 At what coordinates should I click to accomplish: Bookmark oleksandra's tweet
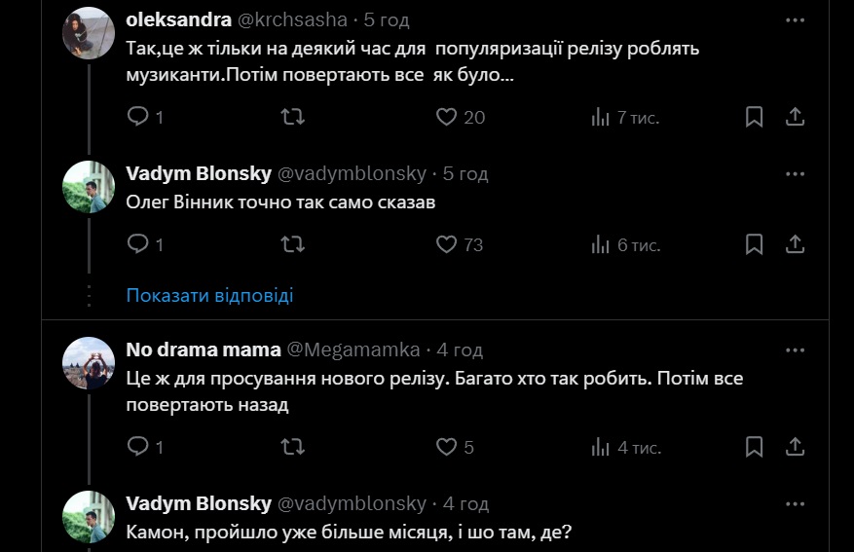tap(754, 117)
